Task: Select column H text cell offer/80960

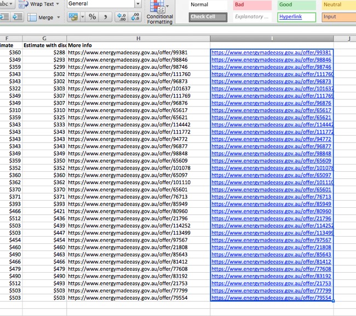Action: (138, 211)
